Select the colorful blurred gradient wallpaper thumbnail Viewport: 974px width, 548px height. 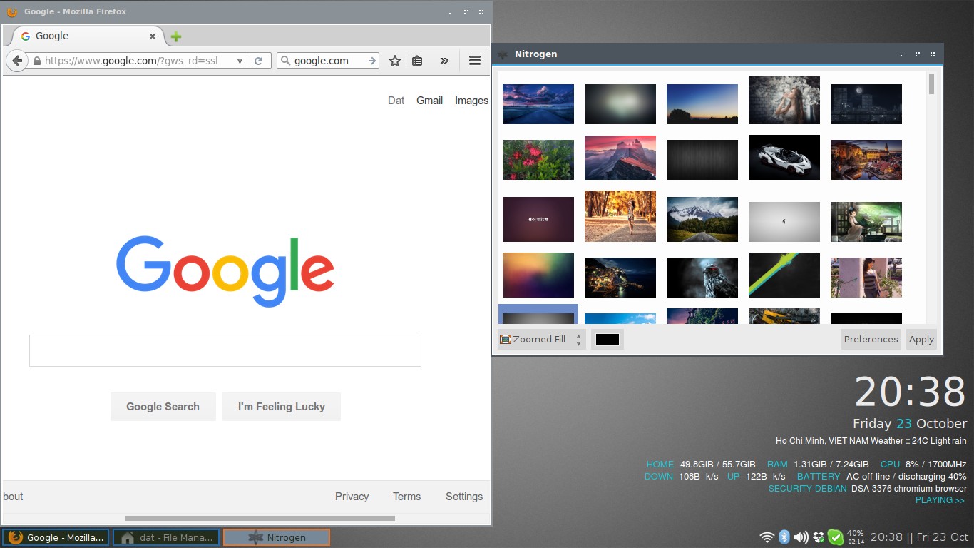click(x=538, y=275)
